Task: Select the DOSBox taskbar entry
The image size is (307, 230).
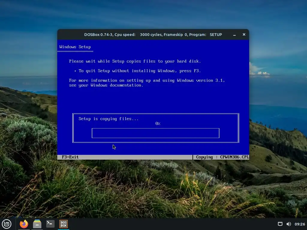Action: click(64, 224)
